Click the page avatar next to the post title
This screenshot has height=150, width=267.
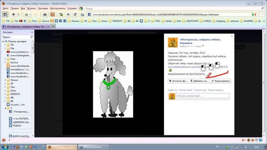(173, 42)
